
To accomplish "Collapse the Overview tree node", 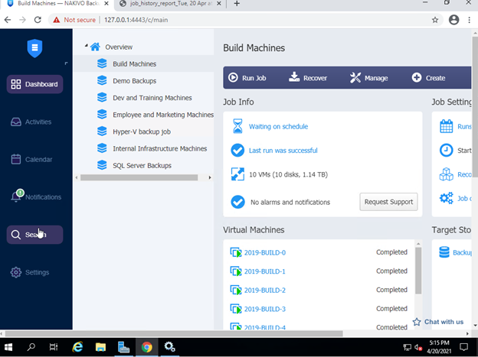I will coord(87,46).
